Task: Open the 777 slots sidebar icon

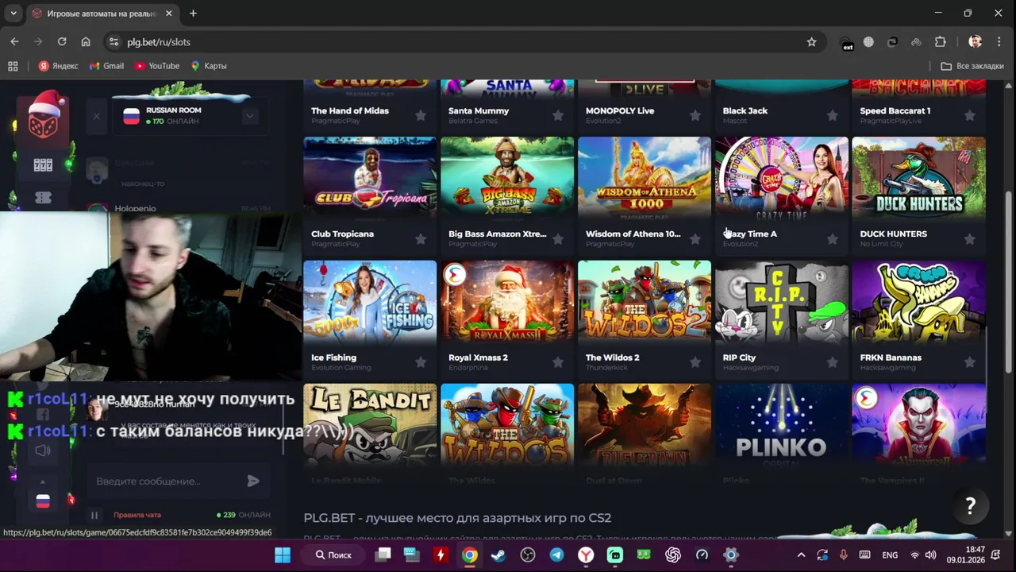Action: click(x=43, y=164)
